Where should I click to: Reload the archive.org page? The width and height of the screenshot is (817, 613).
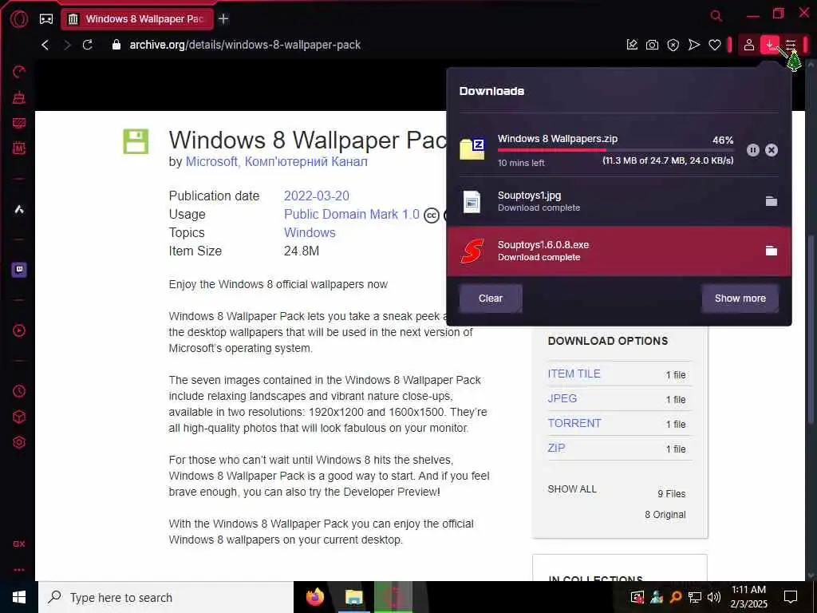tap(88, 45)
